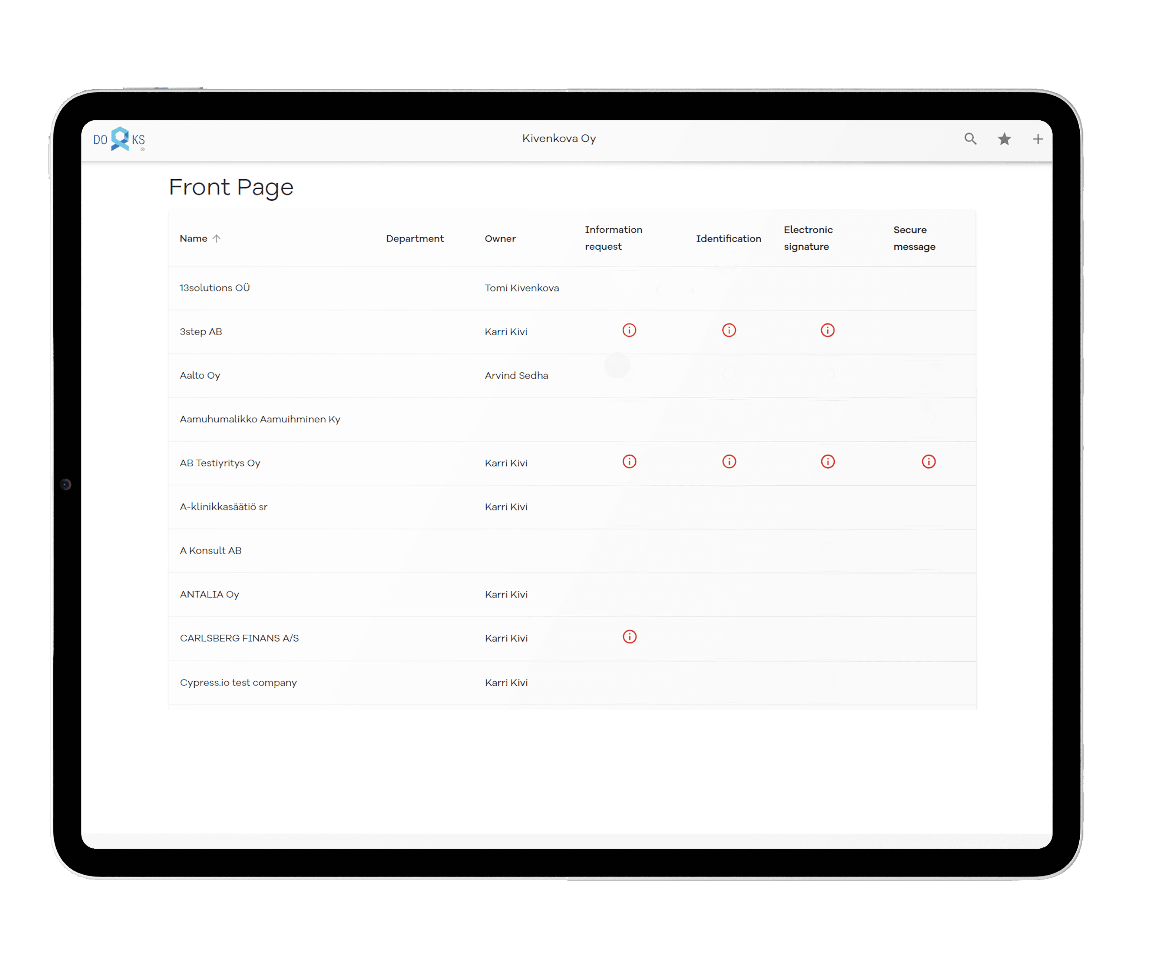Click 3step AB electronic signature alert icon
This screenshot has height=961, width=1149.
827,330
